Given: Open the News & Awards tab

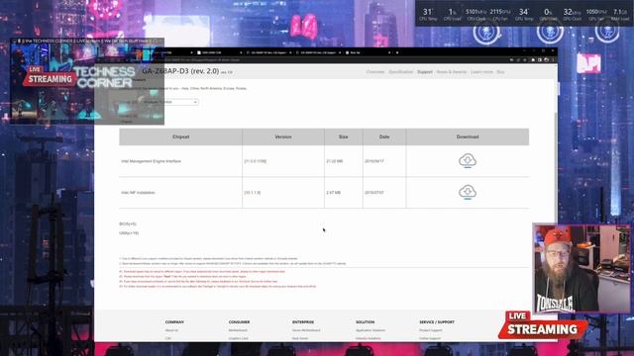Looking at the screenshot, I should 452,72.
